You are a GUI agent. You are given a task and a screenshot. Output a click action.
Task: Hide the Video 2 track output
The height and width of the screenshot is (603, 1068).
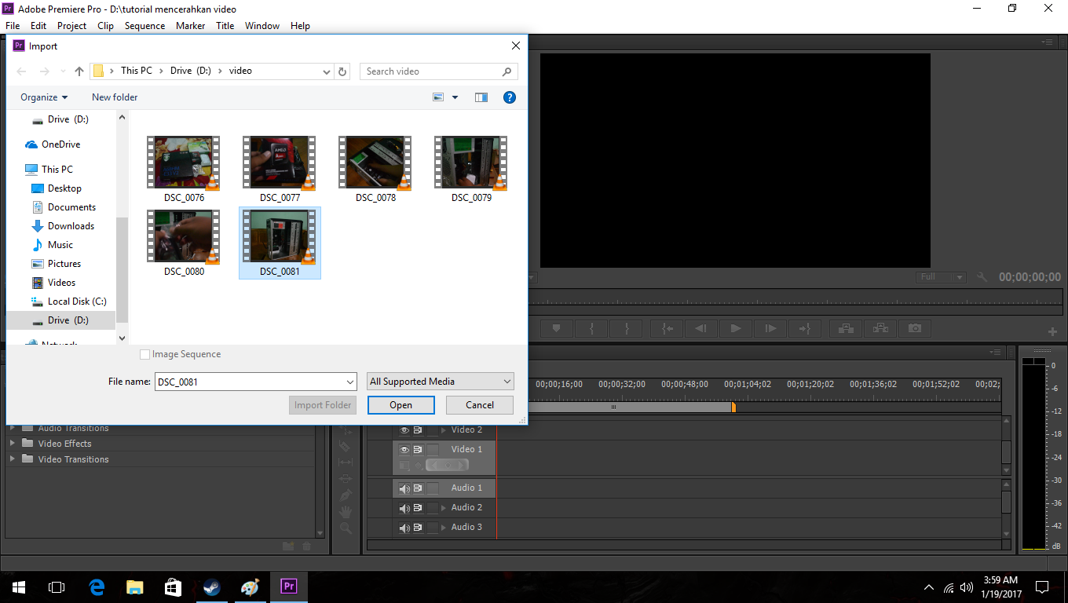point(404,430)
